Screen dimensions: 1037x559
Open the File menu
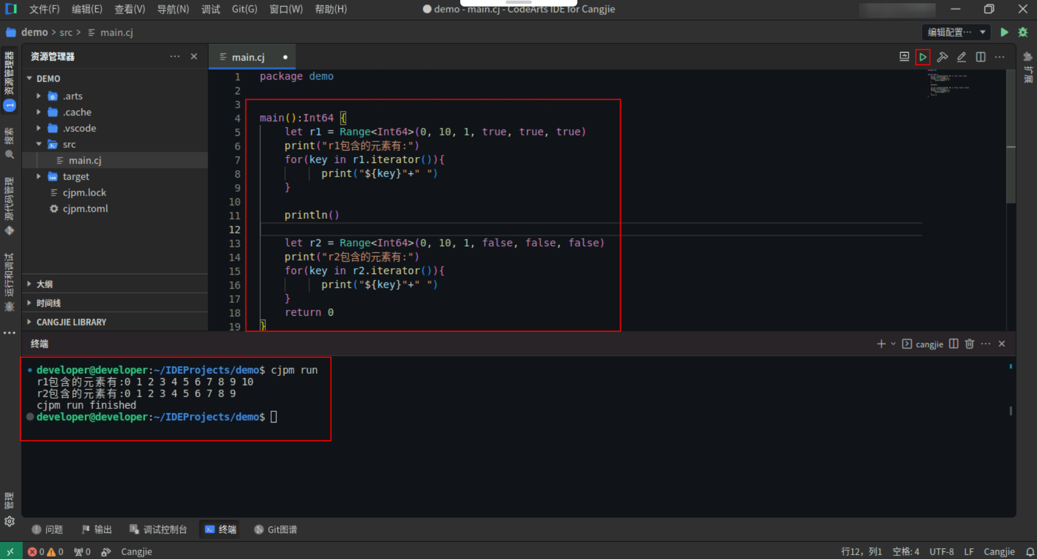click(x=44, y=9)
